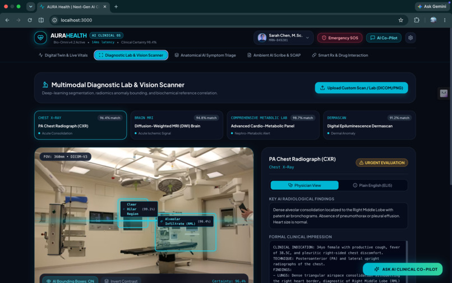Switch to Plain English (ELI5) view

coord(373,185)
